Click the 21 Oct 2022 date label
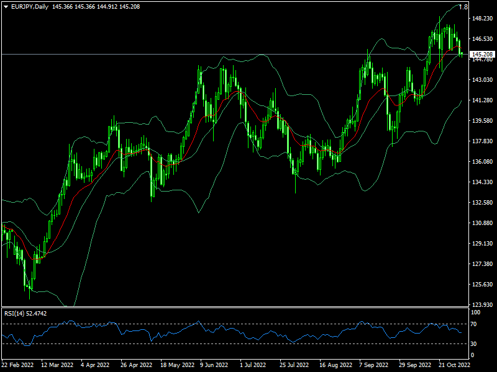 (455, 365)
